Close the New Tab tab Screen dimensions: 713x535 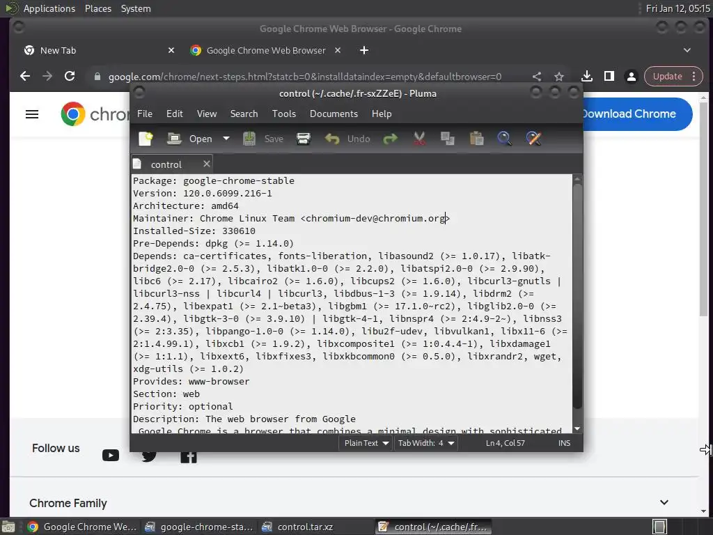[171, 50]
